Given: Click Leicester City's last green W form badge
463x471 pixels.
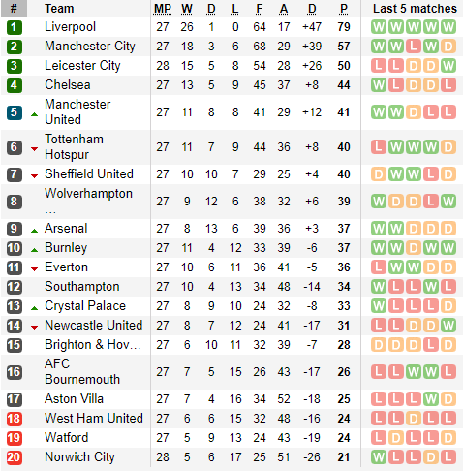Looking at the screenshot, I should click(x=448, y=66).
